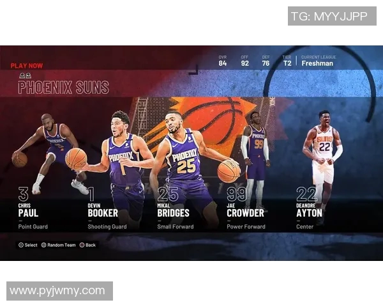The image size is (383, 307).
Task: Click jersey number 3 above Chris Paul
Action: pyautogui.click(x=24, y=194)
